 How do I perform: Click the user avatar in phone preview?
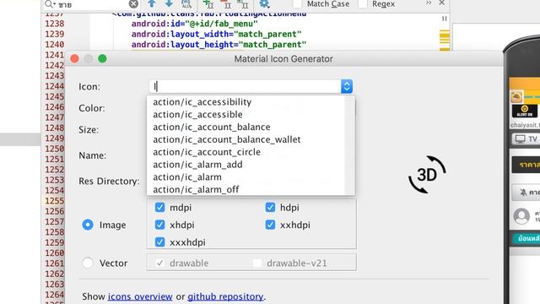pos(521,216)
